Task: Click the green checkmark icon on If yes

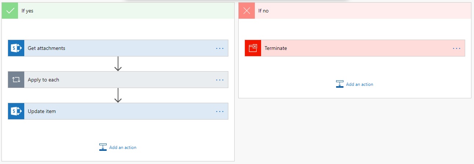Action: coord(10,11)
